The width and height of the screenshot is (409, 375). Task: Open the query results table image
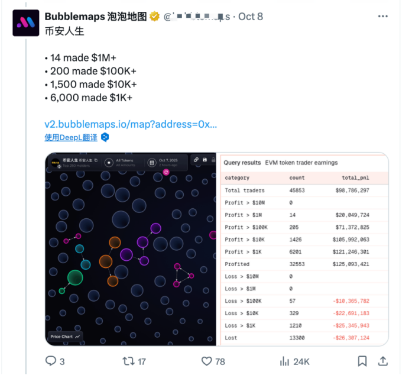tap(304, 249)
